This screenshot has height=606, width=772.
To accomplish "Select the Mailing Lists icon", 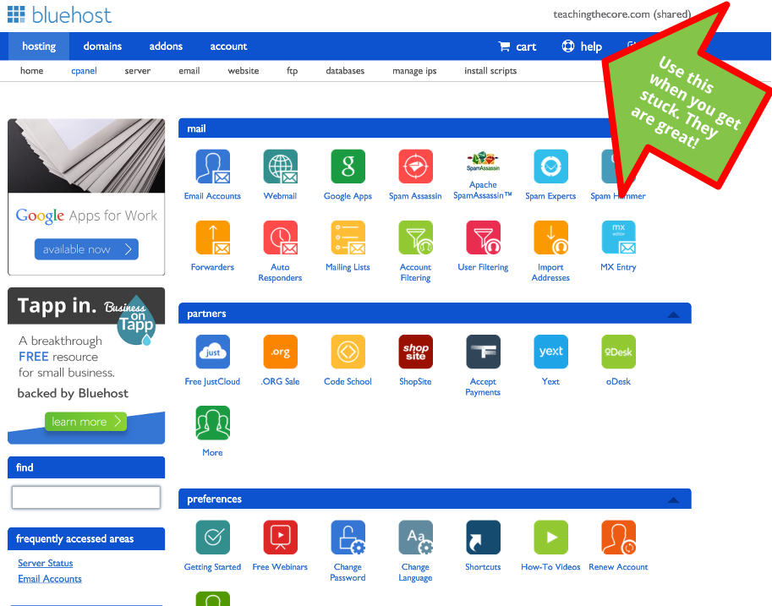I will click(348, 237).
